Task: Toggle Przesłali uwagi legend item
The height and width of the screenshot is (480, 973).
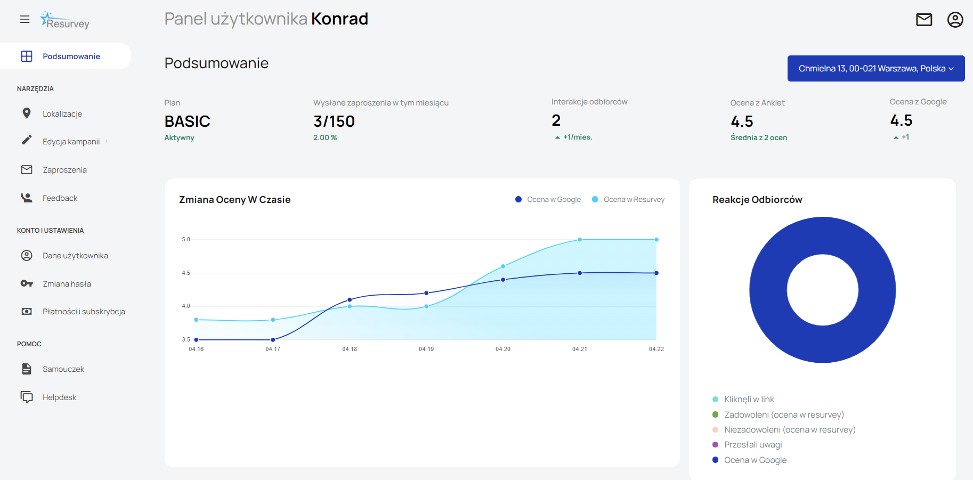Action: pos(748,444)
